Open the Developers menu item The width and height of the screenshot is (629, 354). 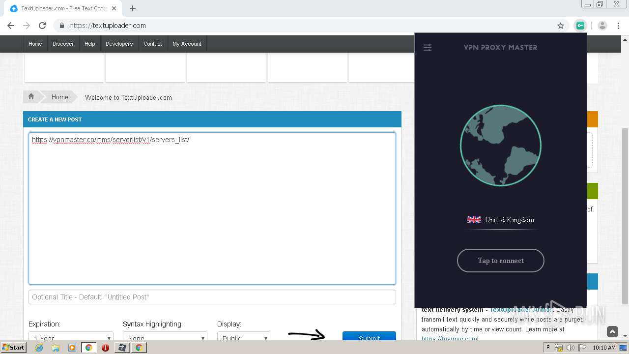[x=119, y=44]
